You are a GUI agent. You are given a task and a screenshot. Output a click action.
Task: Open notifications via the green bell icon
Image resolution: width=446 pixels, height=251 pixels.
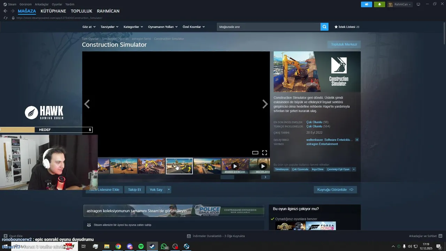click(x=379, y=4)
